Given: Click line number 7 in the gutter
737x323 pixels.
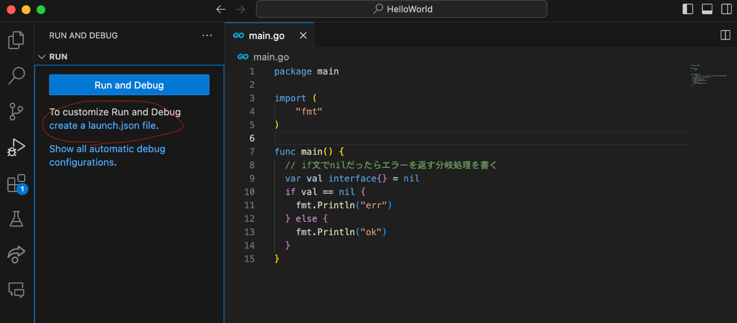Looking at the screenshot, I should click(x=252, y=152).
